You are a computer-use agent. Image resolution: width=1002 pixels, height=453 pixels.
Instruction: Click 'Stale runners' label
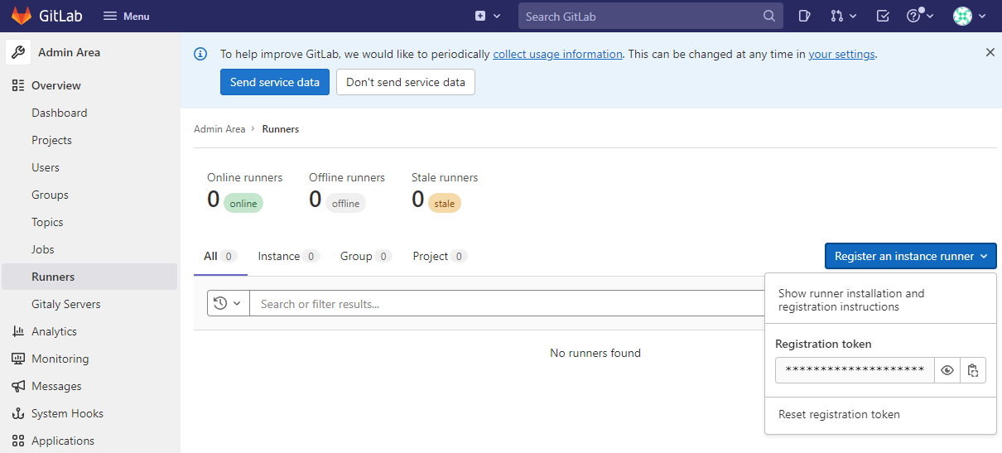pyautogui.click(x=445, y=177)
